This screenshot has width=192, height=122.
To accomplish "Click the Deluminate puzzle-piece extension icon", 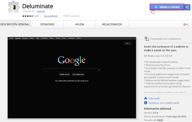I will 14,7.
